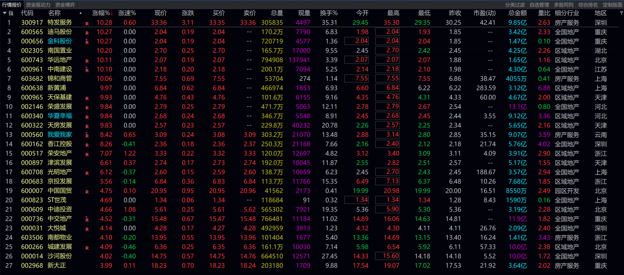The image size is (624, 275).
Task: Click the R marker beside 迪马股份
Action: 87,33
